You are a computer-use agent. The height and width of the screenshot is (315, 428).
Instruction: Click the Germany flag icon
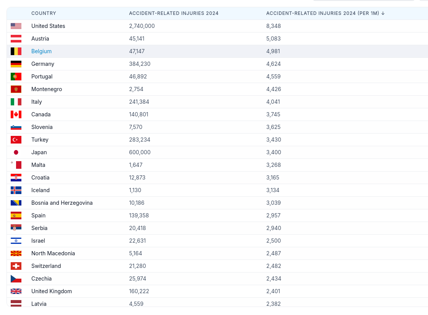click(16, 64)
